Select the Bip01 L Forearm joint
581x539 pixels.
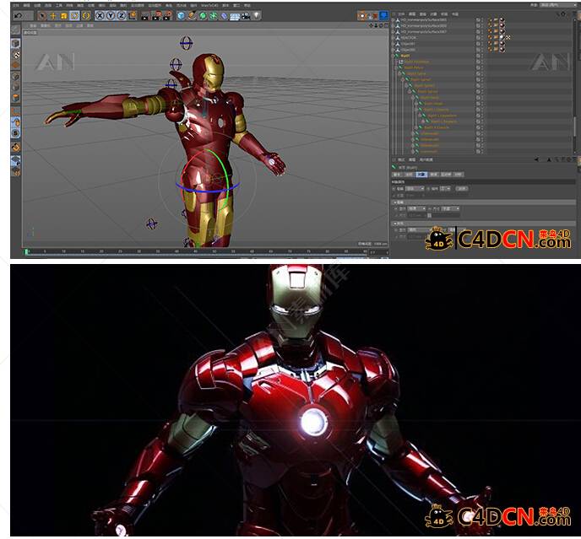tap(444, 121)
